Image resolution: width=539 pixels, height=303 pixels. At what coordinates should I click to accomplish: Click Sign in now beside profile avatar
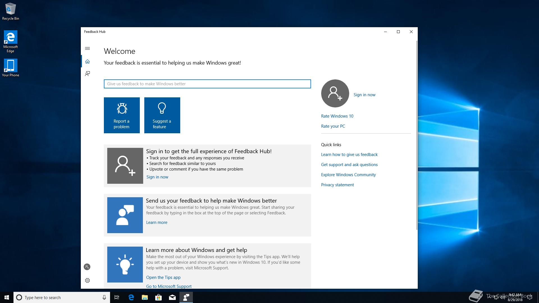(364, 95)
